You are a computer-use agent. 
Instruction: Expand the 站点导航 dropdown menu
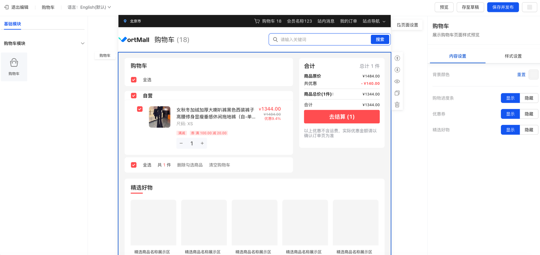[374, 21]
